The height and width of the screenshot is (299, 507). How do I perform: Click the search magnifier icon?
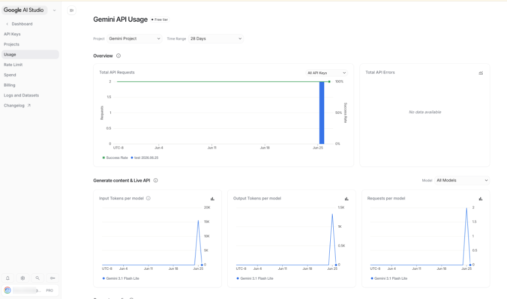pyautogui.click(x=38, y=278)
